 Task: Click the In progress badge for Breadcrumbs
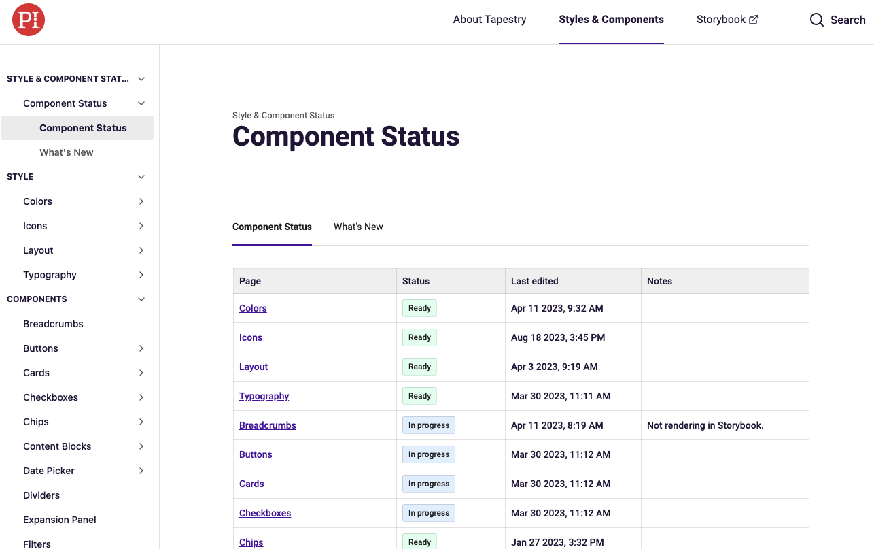point(429,425)
